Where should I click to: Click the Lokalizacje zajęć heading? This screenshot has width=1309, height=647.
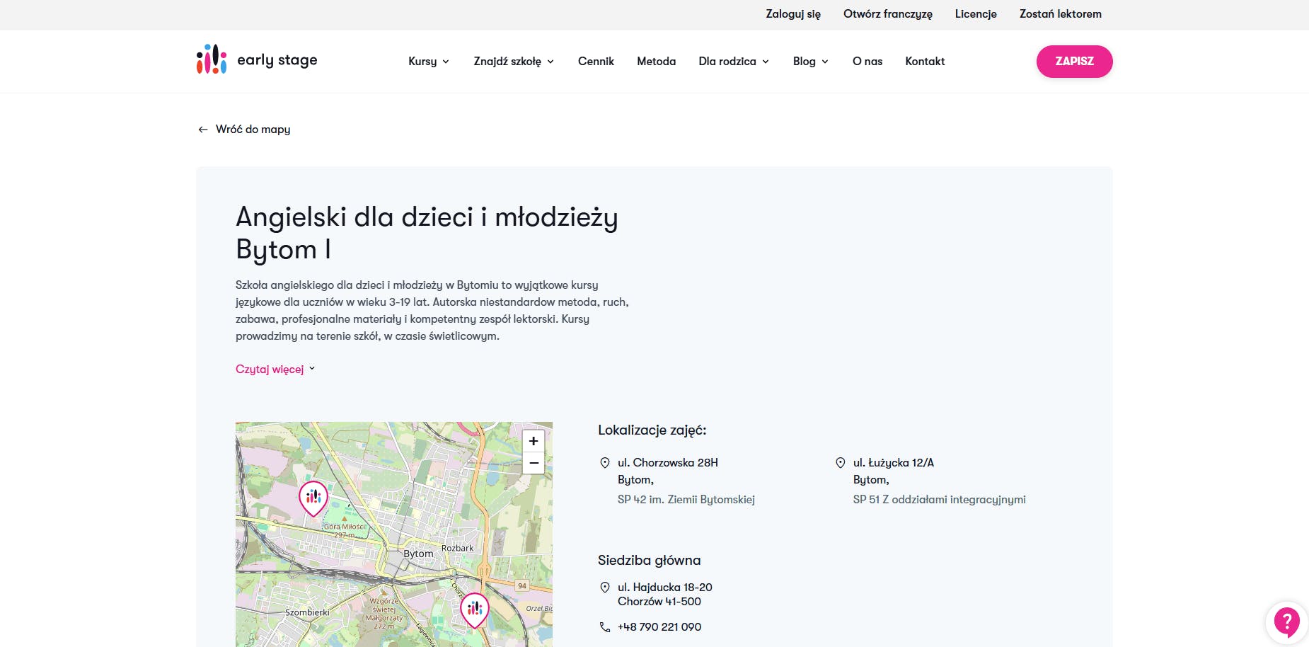[652, 430]
